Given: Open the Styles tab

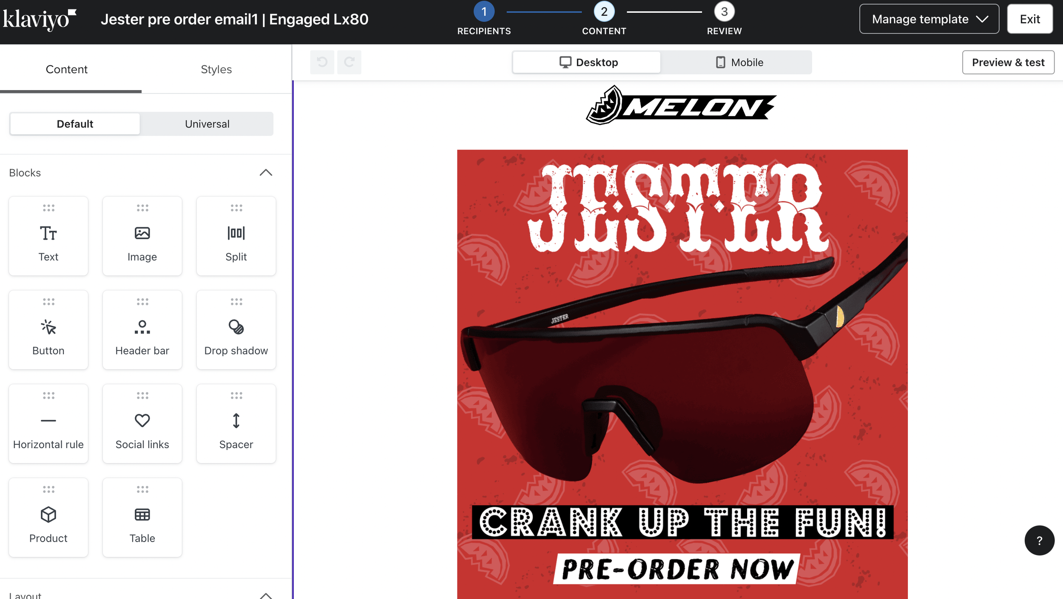Looking at the screenshot, I should pos(216,69).
